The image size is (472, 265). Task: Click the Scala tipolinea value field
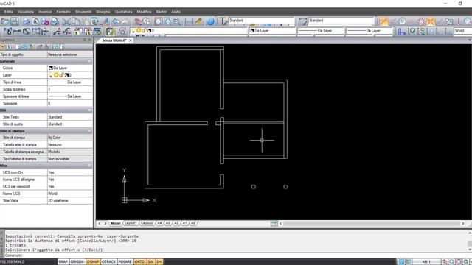tap(70, 89)
